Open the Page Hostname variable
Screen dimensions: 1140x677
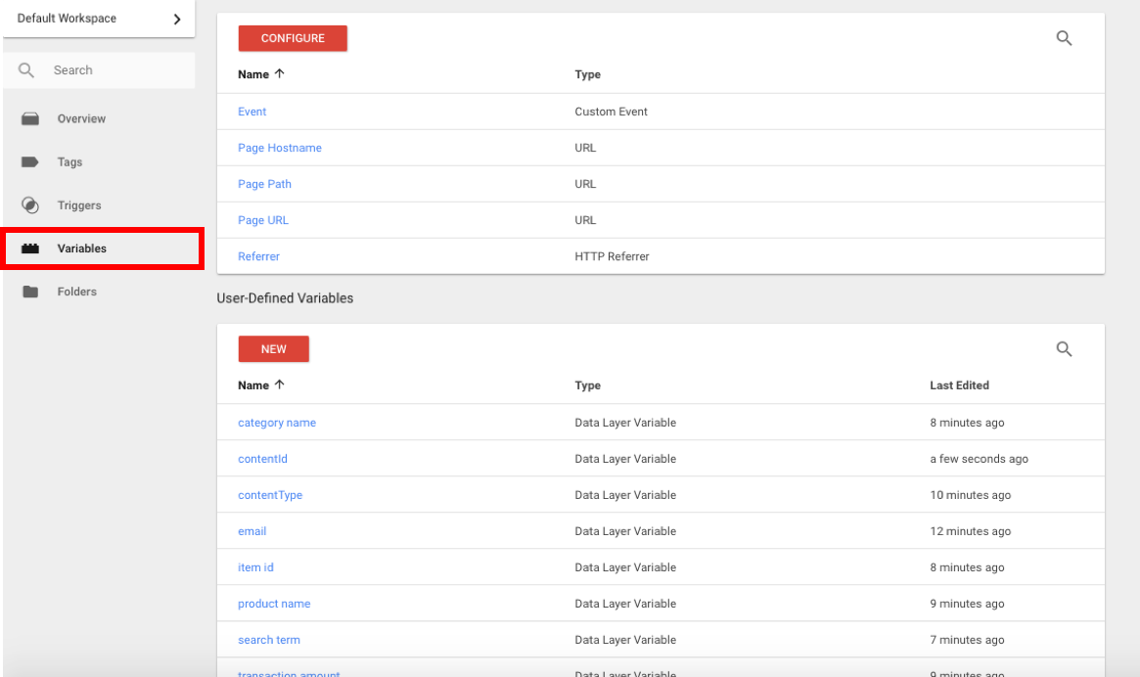point(280,148)
